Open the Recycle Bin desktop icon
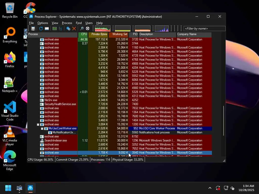This screenshot has width=259, height=194. (10, 10)
